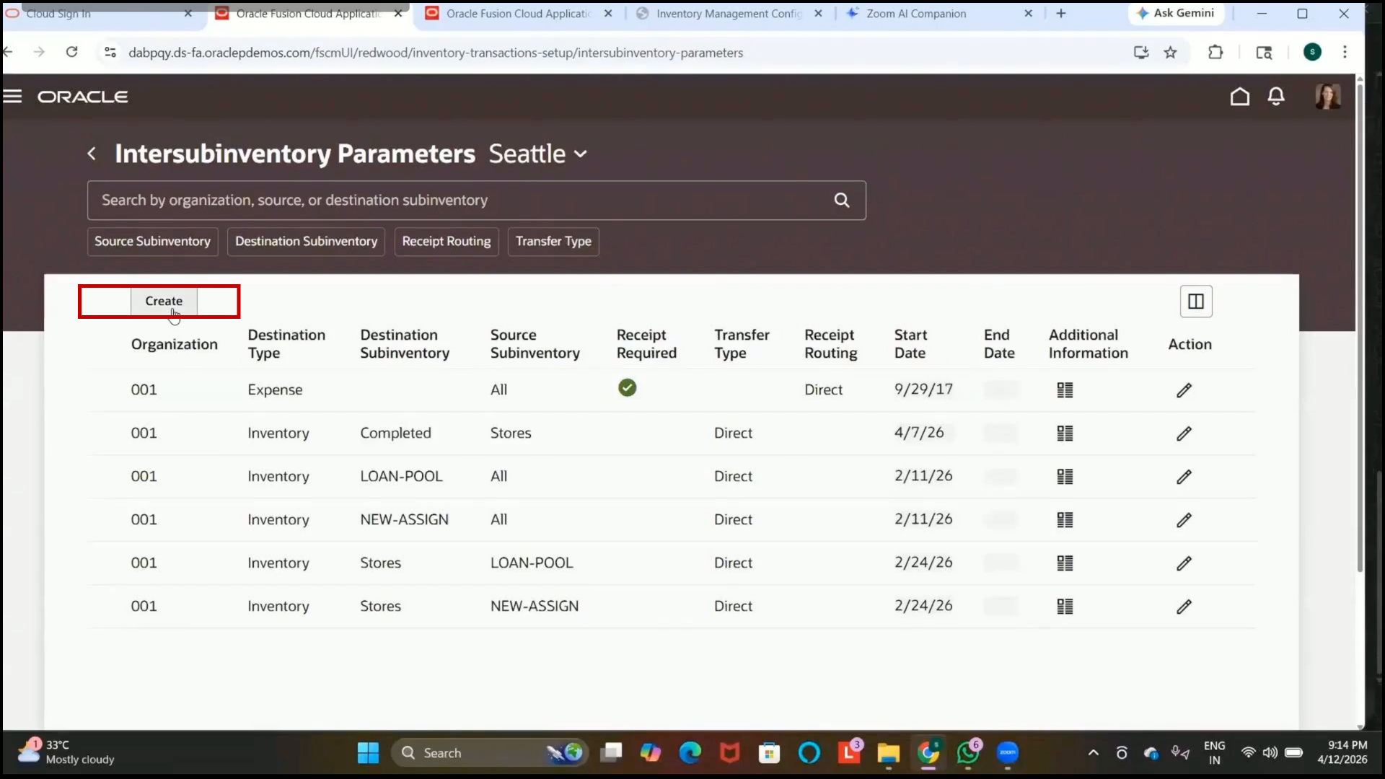Open the Destination Subinventory filter
The height and width of the screenshot is (779, 1385).
306,242
